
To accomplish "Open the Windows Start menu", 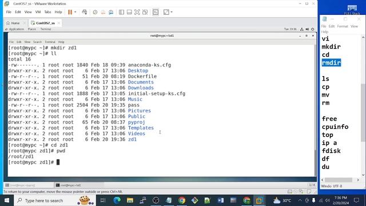I will 7,200.
